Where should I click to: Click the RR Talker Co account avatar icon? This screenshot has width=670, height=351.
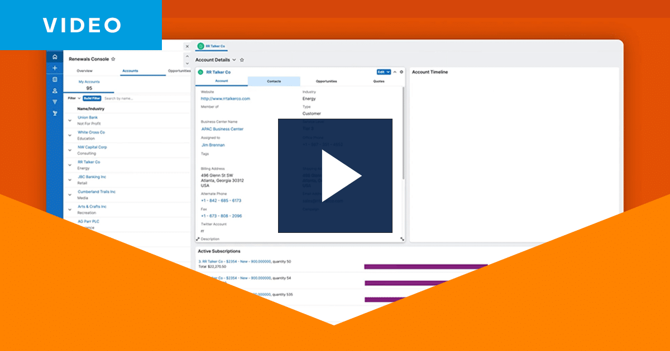pos(200,72)
